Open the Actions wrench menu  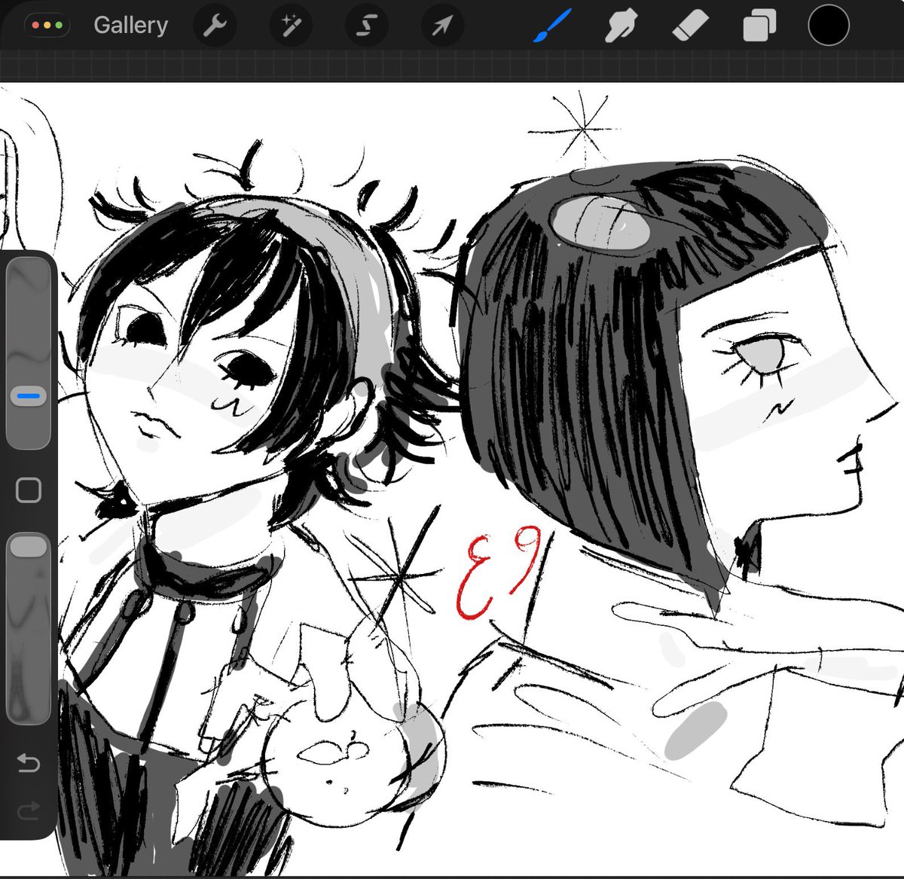tap(215, 26)
